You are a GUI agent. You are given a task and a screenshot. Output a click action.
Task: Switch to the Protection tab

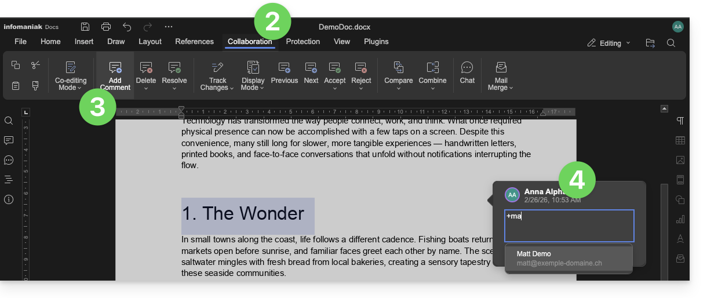pyautogui.click(x=303, y=42)
